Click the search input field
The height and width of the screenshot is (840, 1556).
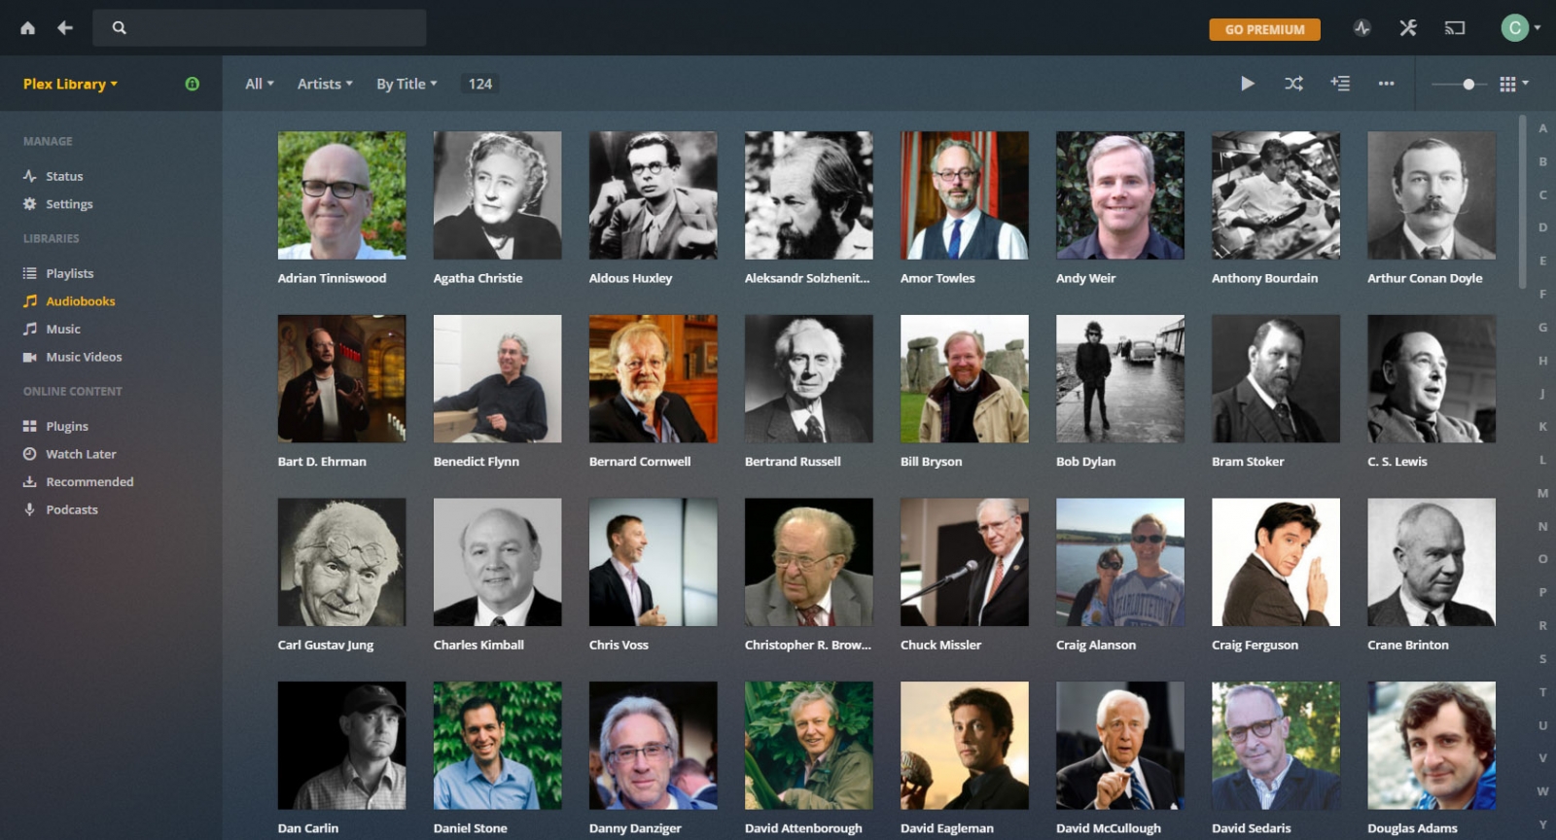tap(260, 28)
